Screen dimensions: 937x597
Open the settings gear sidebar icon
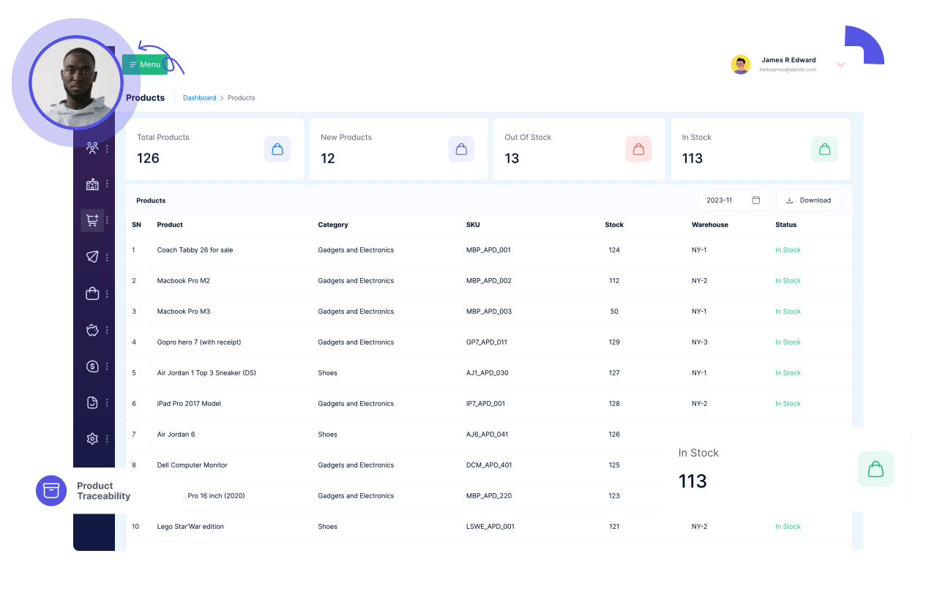point(92,439)
